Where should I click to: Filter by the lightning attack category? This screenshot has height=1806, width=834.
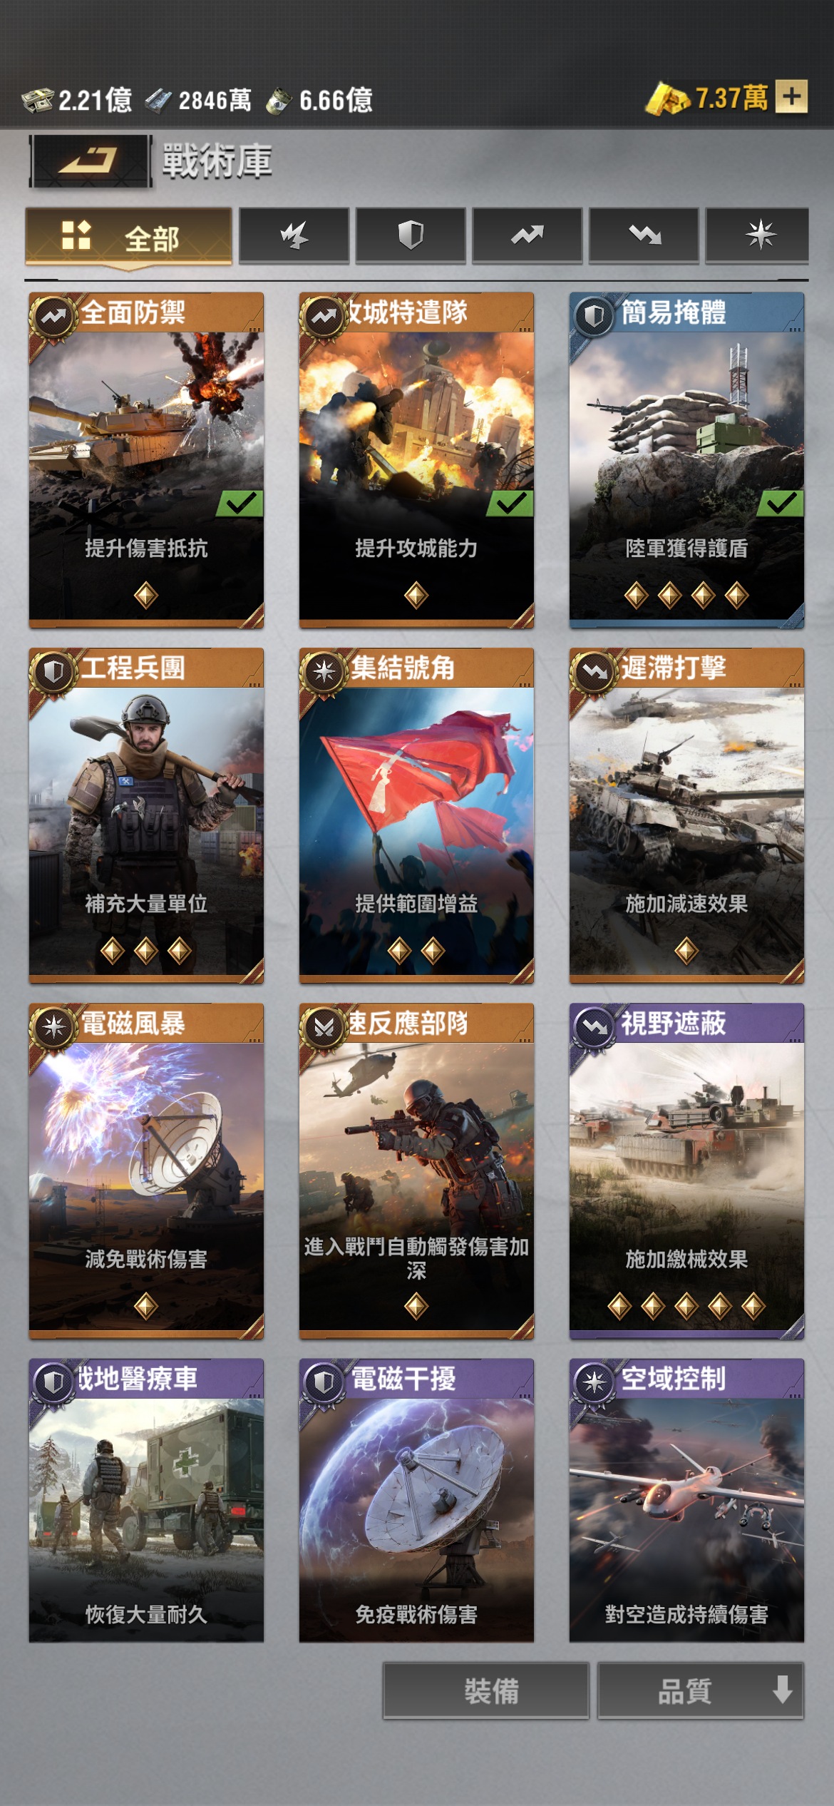(294, 235)
